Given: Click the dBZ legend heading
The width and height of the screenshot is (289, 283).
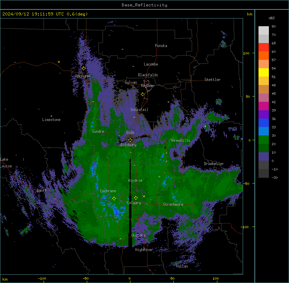Looking at the screenshot, I should point(272,18).
